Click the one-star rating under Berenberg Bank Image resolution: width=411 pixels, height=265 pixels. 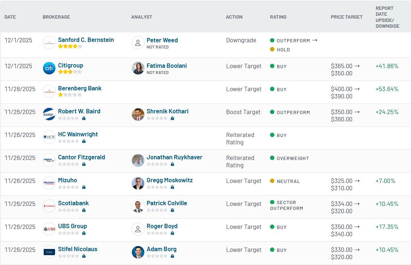point(70,95)
